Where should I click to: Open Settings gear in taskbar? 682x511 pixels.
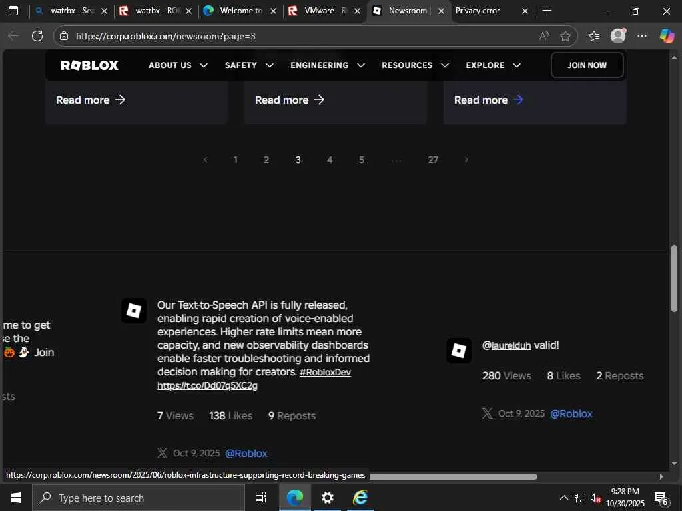pos(328,498)
